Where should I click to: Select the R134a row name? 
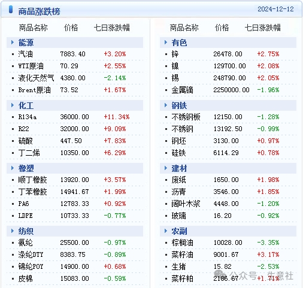(28, 117)
